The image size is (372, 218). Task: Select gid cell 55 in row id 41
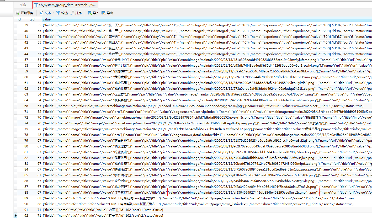point(35,37)
